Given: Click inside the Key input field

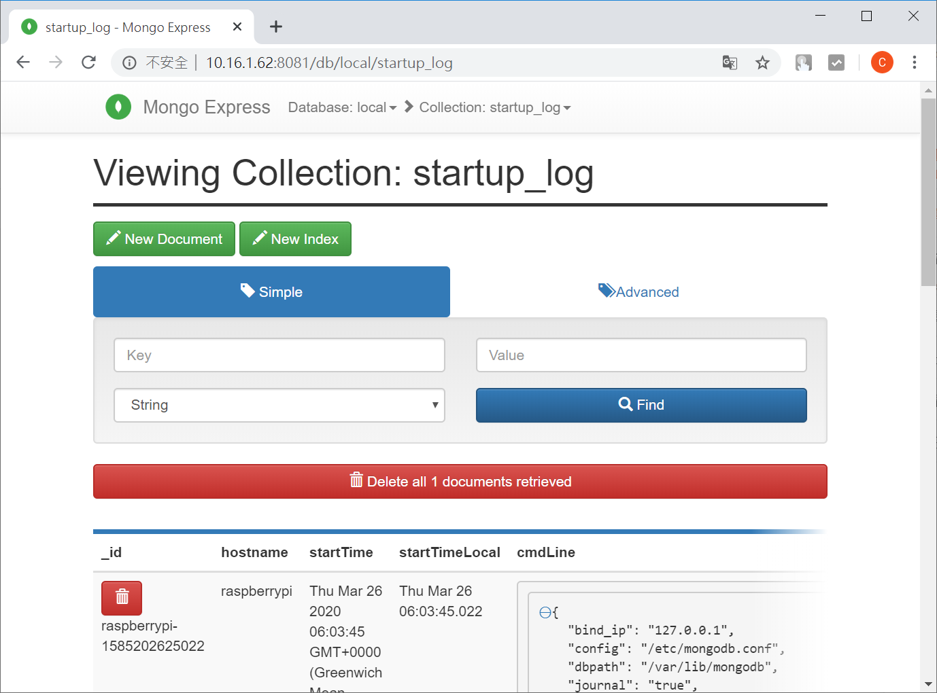Looking at the screenshot, I should coord(279,355).
